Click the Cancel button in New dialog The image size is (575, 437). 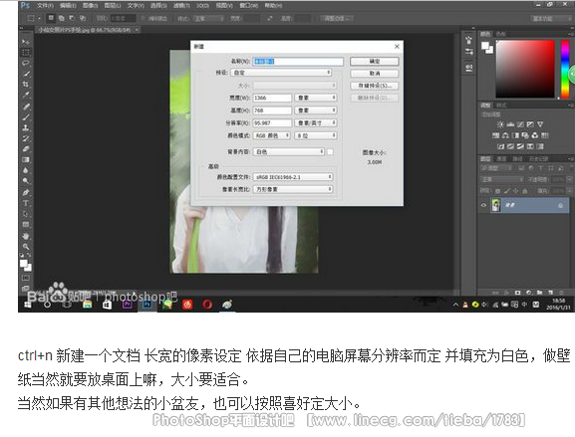(374, 74)
